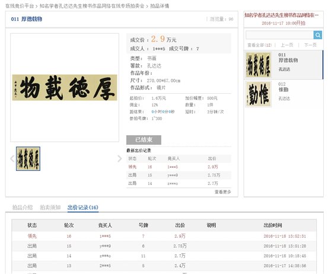Click the lot heading 011 厚德载物
The image size is (328, 274).
27,19
